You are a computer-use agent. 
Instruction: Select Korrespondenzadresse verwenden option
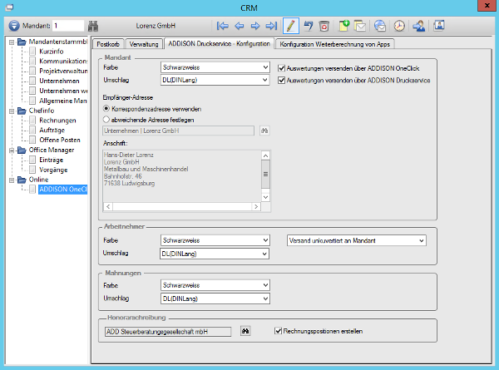106,109
